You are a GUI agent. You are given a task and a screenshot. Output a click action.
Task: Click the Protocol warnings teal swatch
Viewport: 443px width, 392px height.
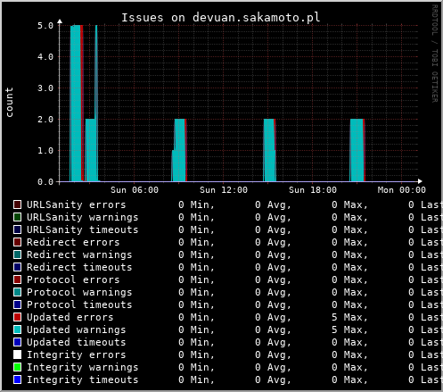point(18,292)
